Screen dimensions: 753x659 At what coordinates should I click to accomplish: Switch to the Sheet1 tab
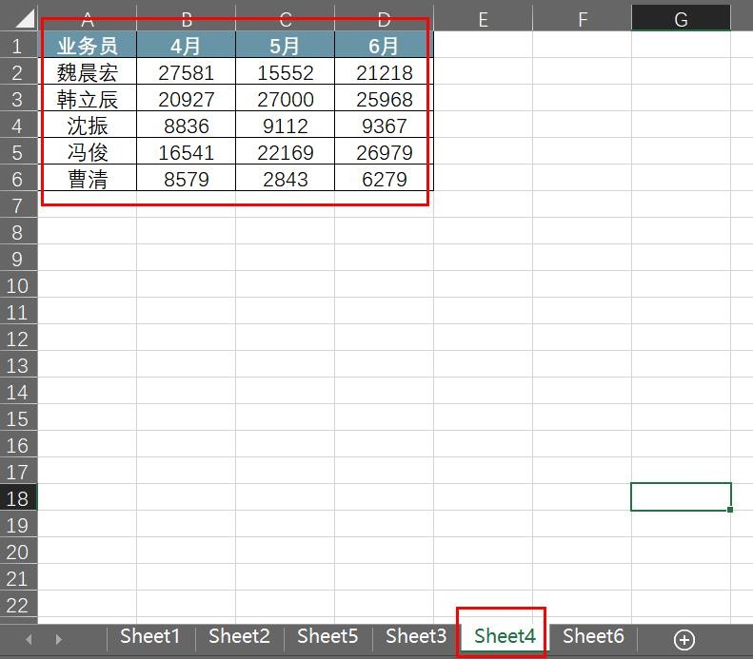[x=149, y=636]
